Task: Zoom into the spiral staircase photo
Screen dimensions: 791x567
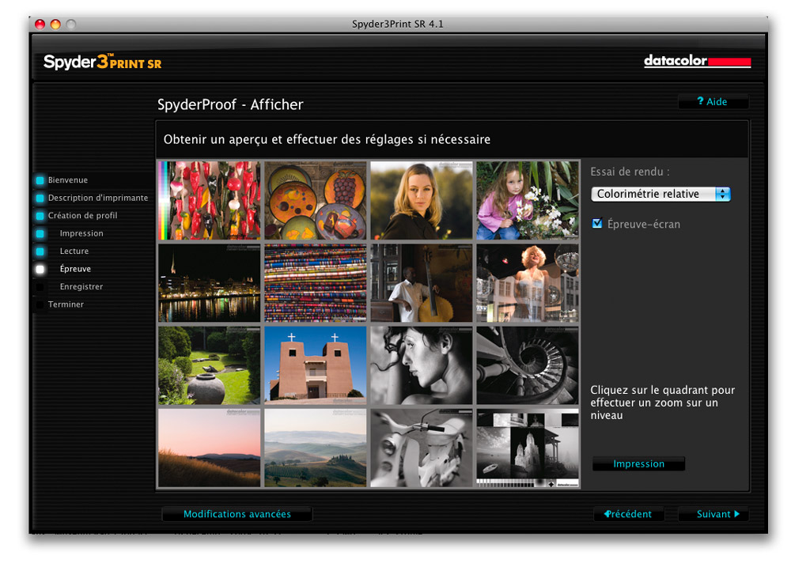Action: pyautogui.click(x=528, y=365)
